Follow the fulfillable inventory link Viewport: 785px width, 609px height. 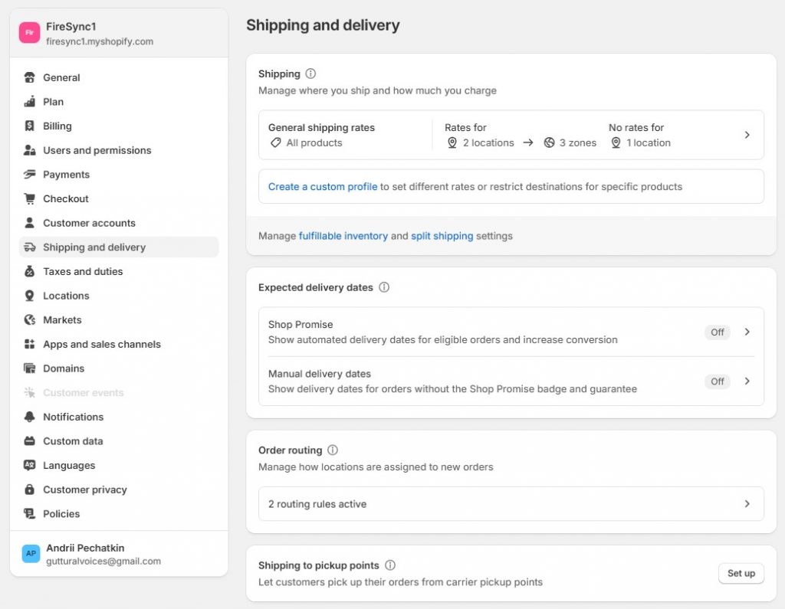tap(343, 236)
